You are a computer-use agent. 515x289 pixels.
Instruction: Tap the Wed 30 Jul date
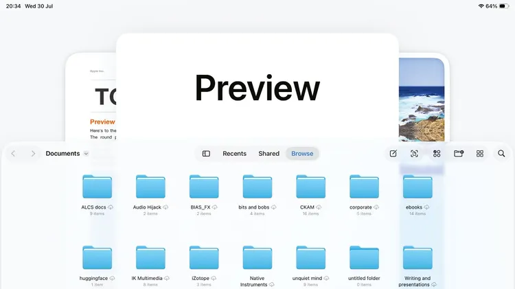tap(38, 6)
